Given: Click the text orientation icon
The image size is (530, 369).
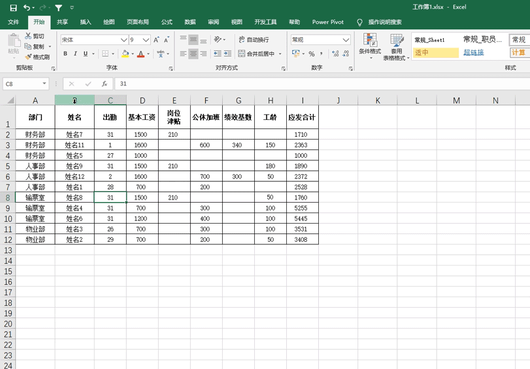Looking at the screenshot, I should [x=218, y=40].
